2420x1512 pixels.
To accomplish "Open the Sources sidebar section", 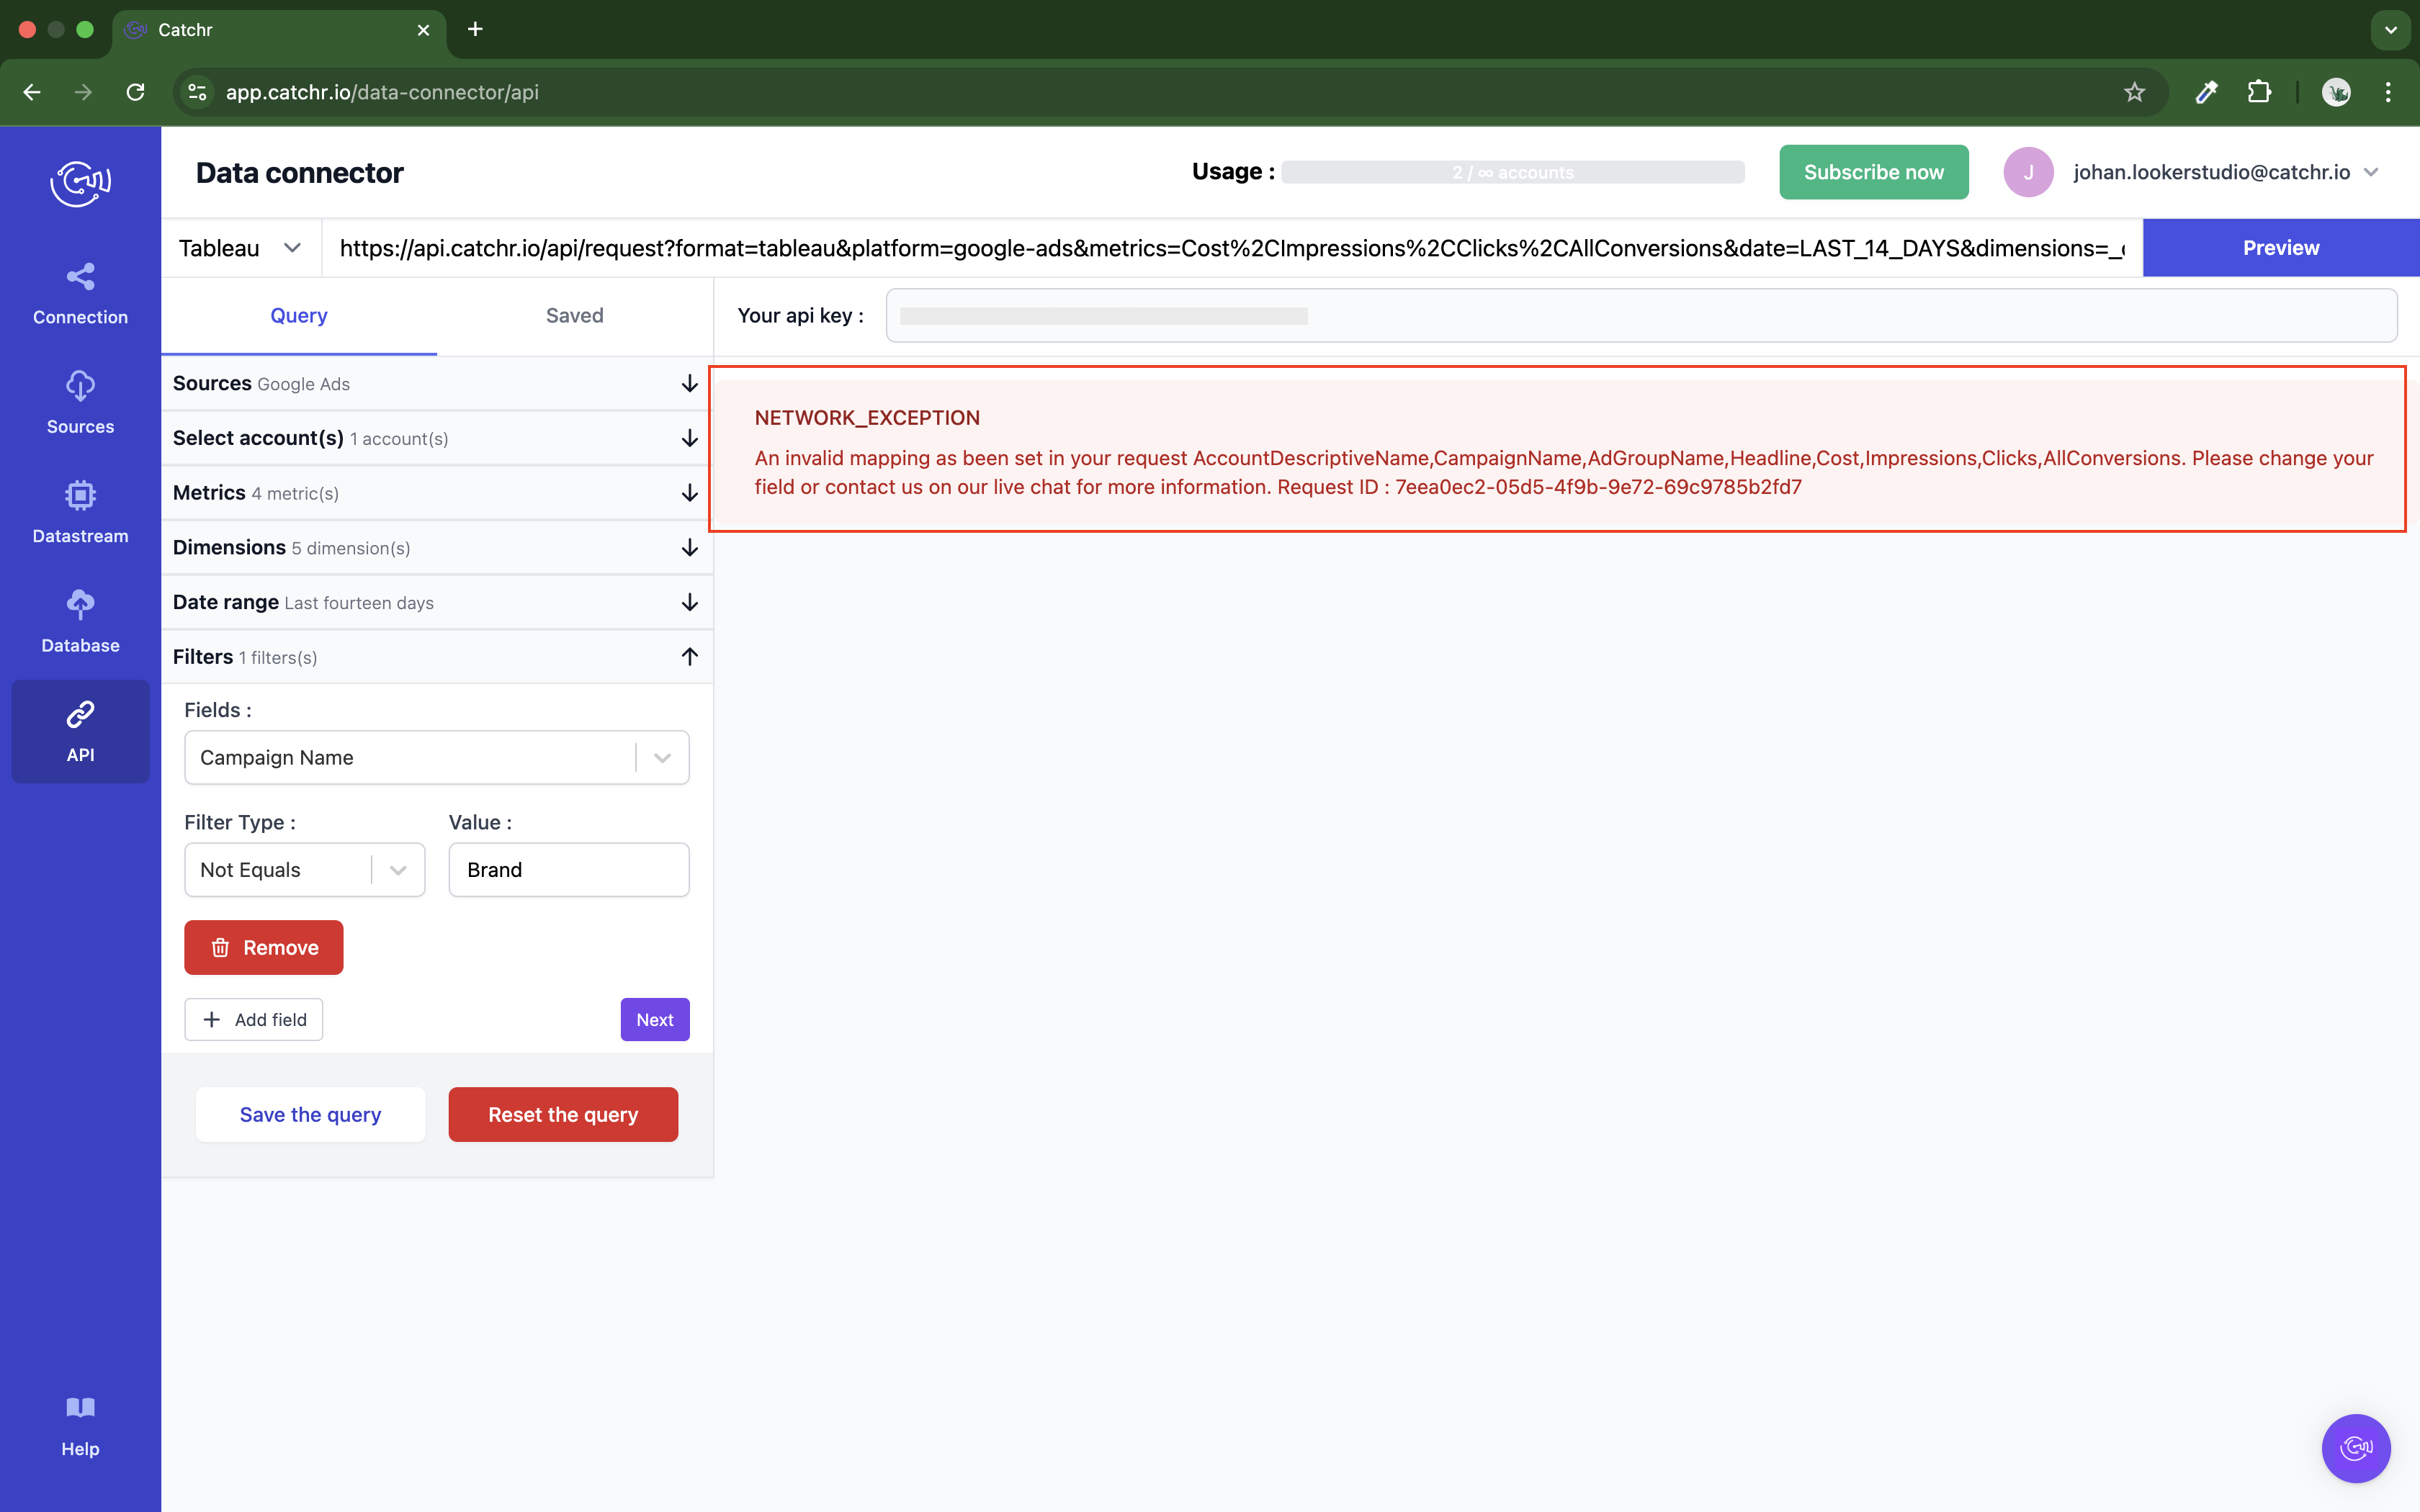I will 80,403.
